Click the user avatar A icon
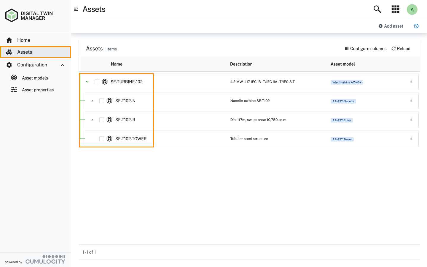The width and height of the screenshot is (427, 267). [x=412, y=9]
